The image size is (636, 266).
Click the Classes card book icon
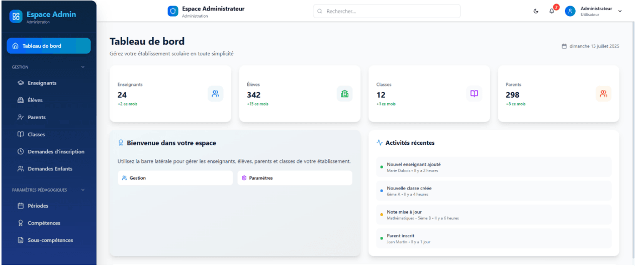point(474,94)
